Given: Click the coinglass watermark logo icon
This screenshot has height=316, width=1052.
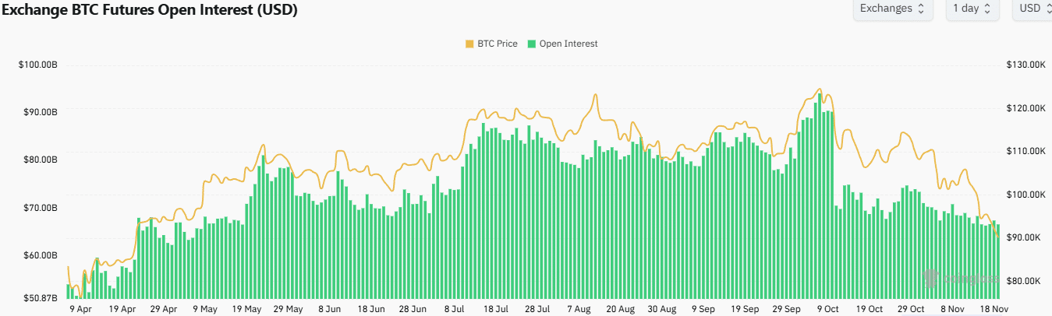Looking at the screenshot, I should tap(930, 278).
